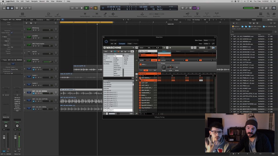Click the Join toolbar icon

coord(105,14)
